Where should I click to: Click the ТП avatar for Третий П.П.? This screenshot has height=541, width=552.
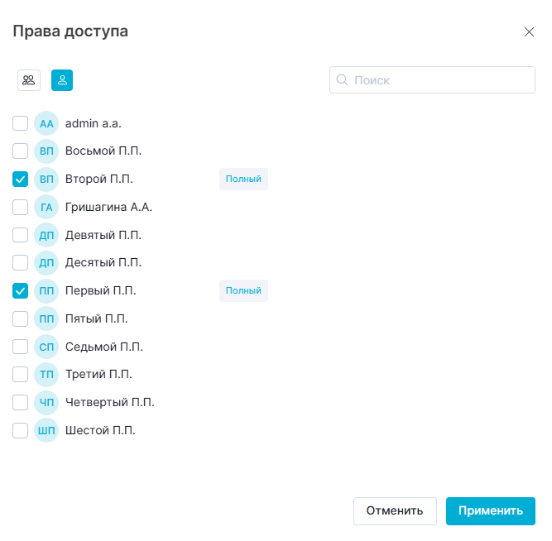pyautogui.click(x=46, y=375)
